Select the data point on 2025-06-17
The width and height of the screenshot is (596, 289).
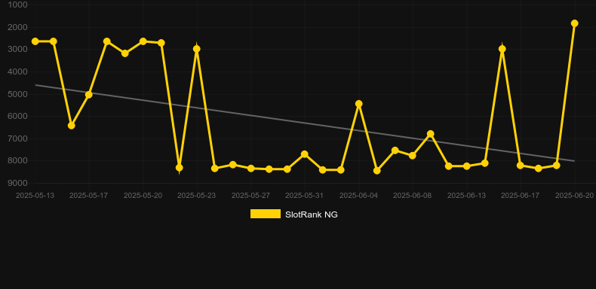[521, 166]
